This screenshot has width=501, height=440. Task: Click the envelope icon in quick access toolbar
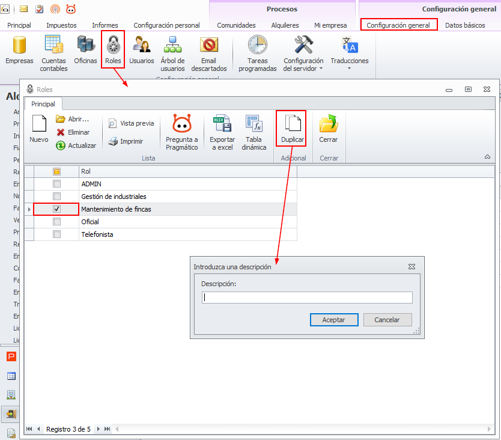tap(23, 9)
